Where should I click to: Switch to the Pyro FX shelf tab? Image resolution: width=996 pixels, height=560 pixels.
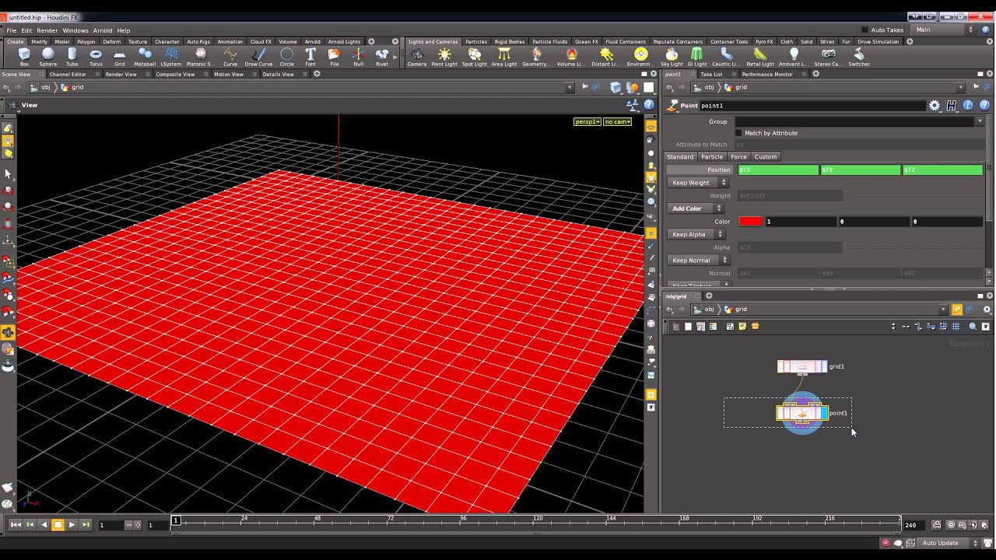(x=764, y=41)
